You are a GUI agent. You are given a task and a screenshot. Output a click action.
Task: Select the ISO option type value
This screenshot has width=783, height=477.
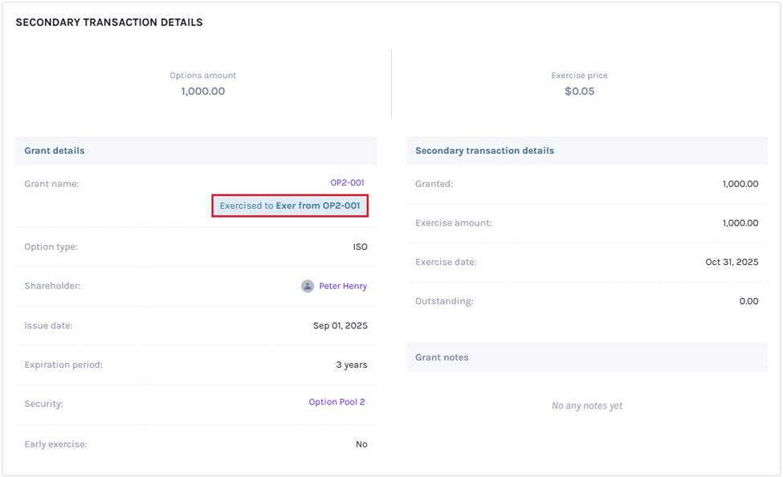[361, 247]
